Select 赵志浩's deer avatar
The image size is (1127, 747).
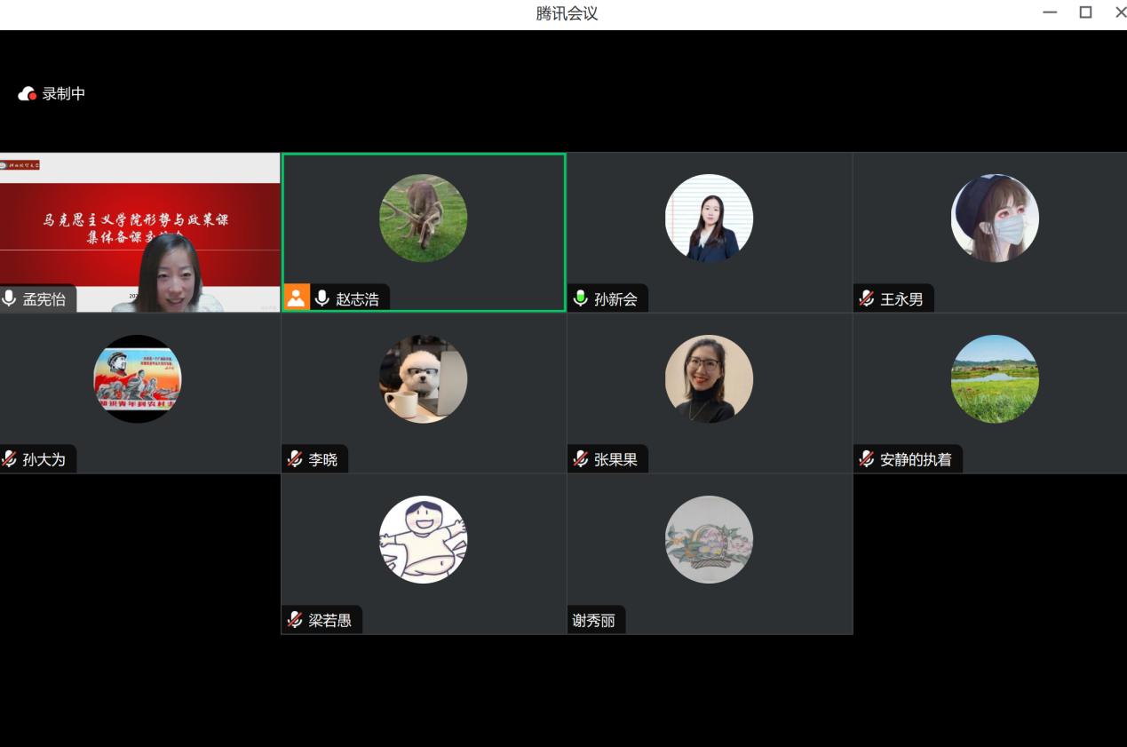click(x=424, y=218)
